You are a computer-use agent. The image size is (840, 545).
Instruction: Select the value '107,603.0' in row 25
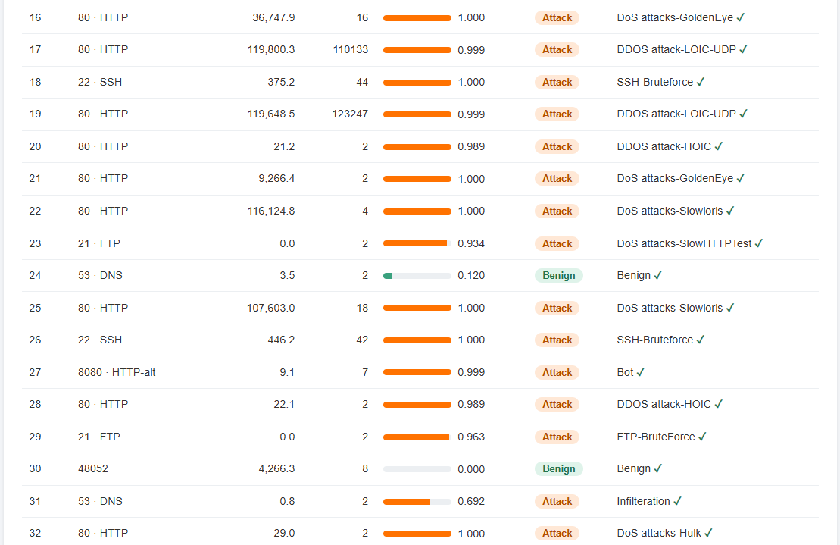pos(271,309)
